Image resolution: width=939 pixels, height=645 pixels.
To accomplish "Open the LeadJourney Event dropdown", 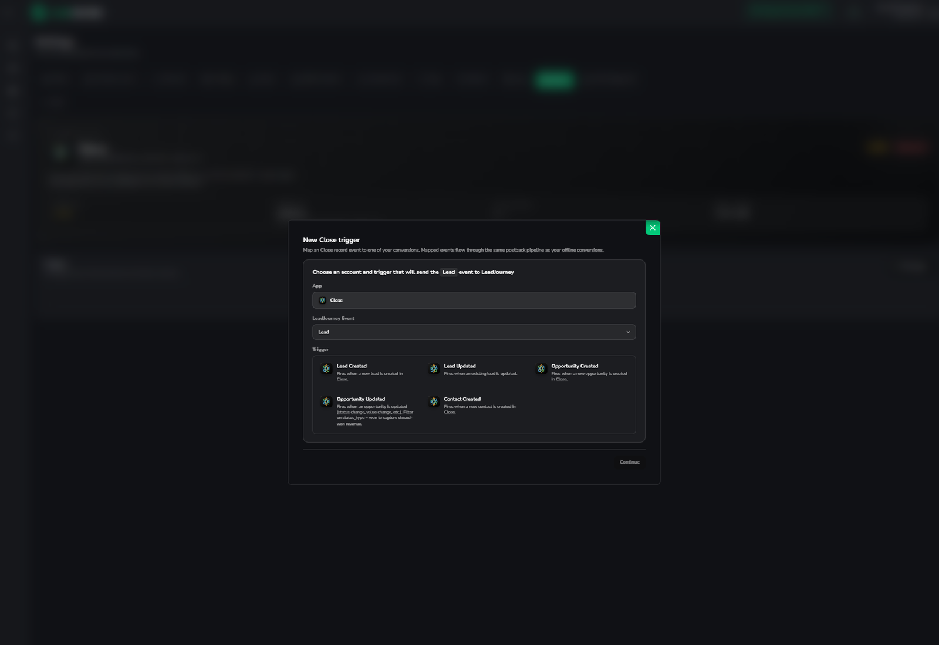I will (x=474, y=332).
